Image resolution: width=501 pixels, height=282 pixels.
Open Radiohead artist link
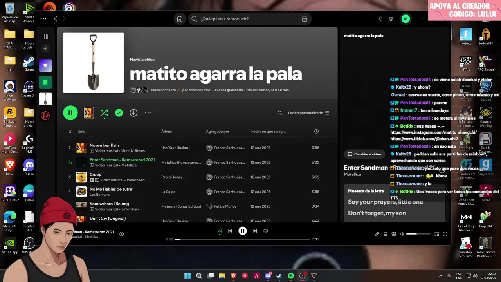135,180
